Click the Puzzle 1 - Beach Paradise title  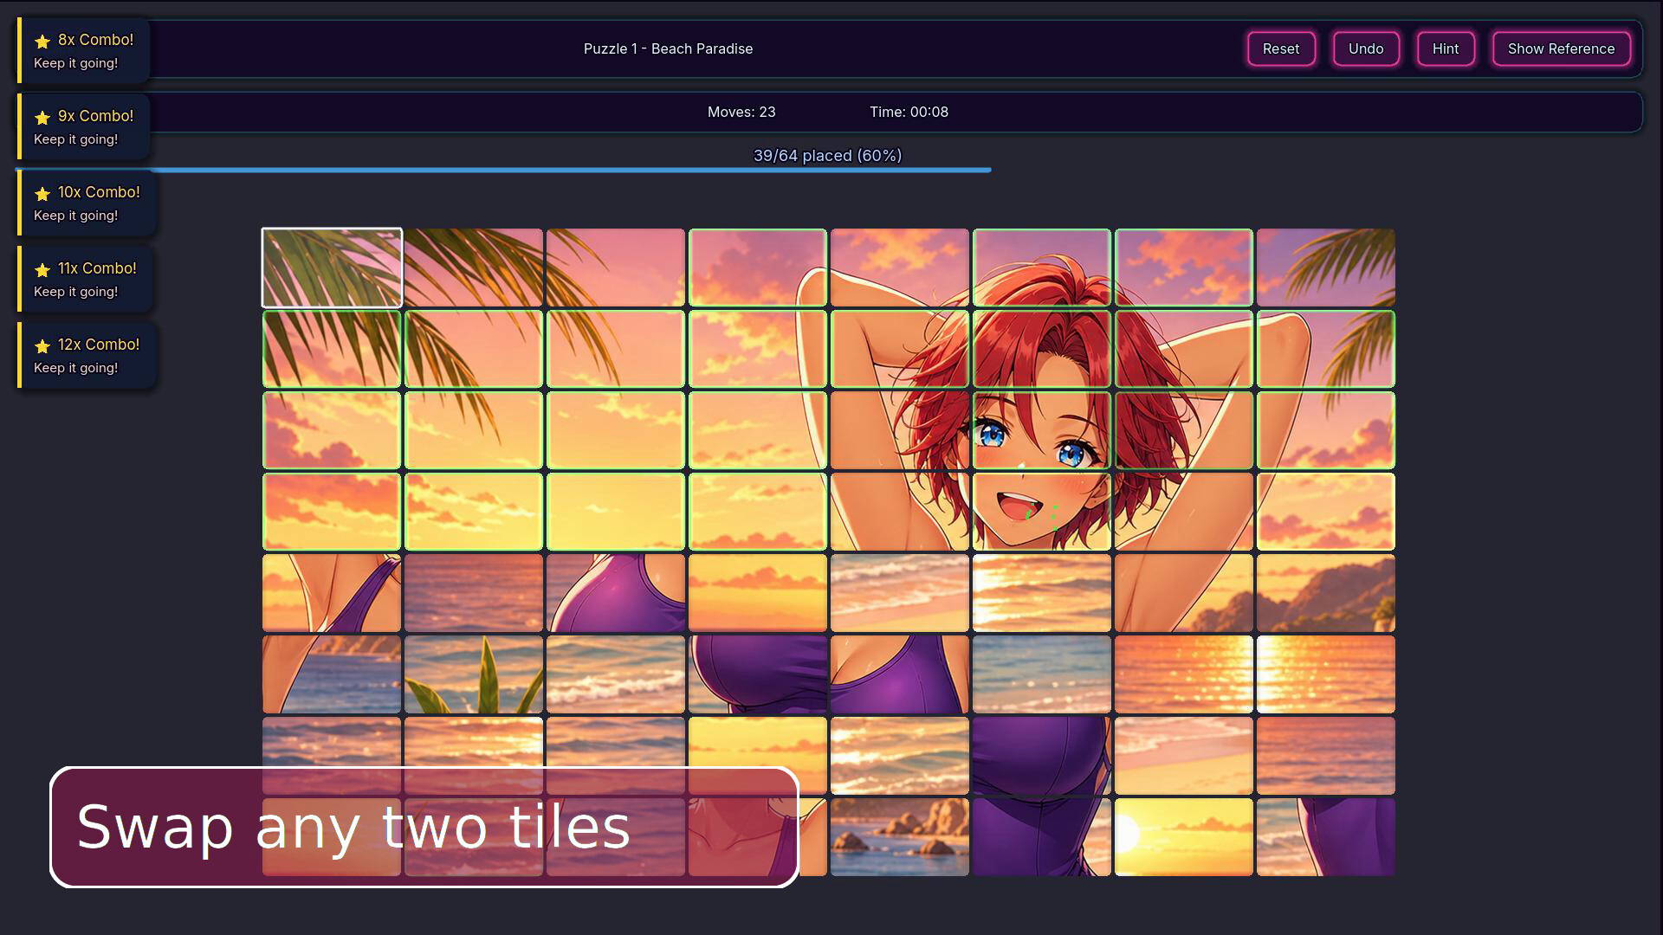(x=668, y=48)
